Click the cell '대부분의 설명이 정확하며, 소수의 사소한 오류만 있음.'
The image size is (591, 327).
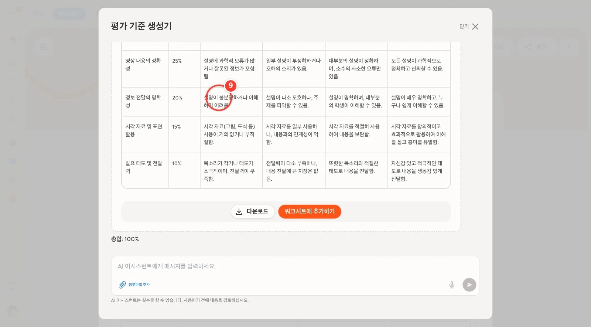(356, 69)
